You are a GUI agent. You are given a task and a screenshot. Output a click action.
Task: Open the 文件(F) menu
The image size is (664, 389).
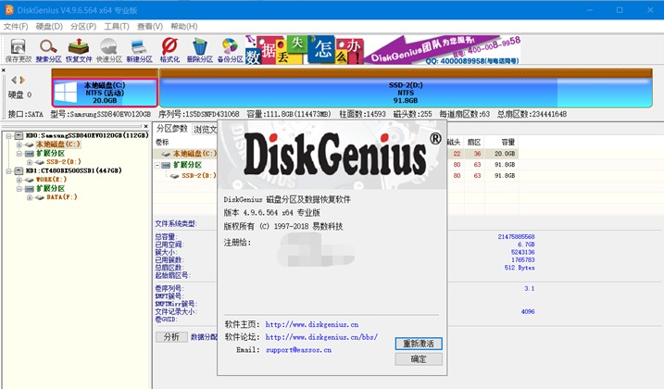click(x=16, y=26)
